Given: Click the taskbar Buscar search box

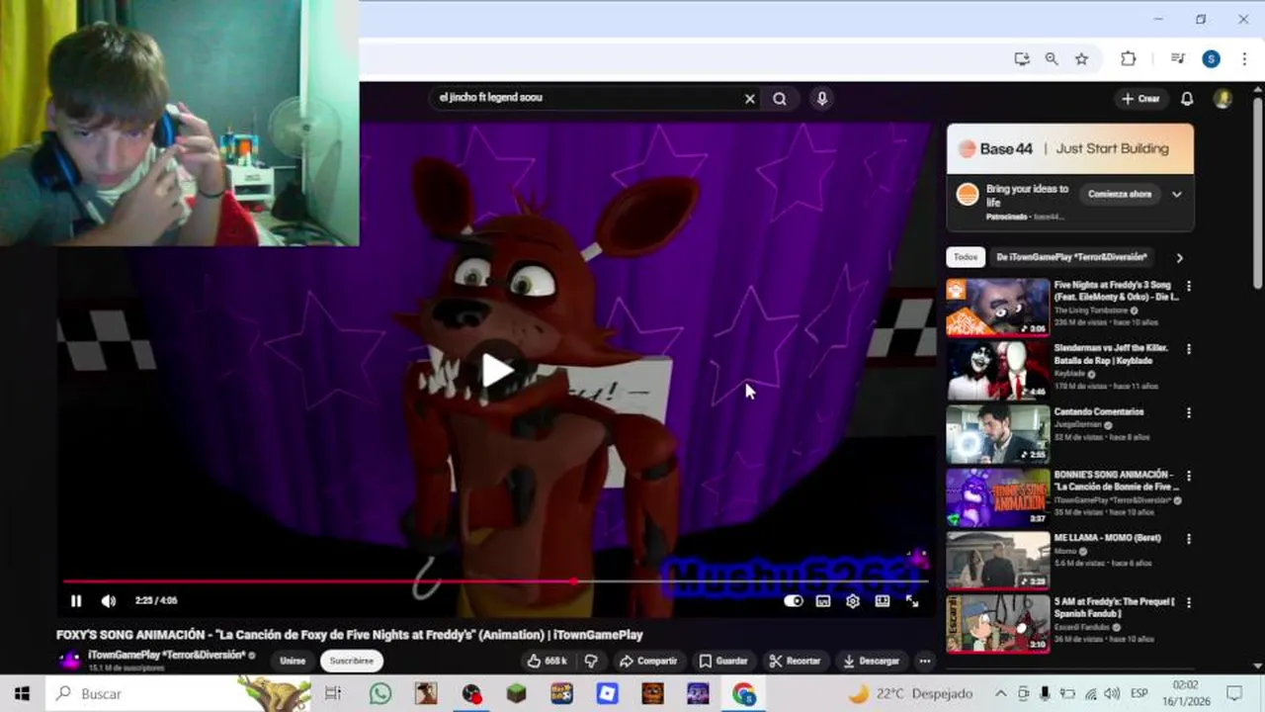Looking at the screenshot, I should pyautogui.click(x=178, y=694).
